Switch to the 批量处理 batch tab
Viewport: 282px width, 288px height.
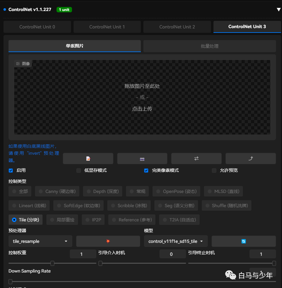tap(209, 46)
